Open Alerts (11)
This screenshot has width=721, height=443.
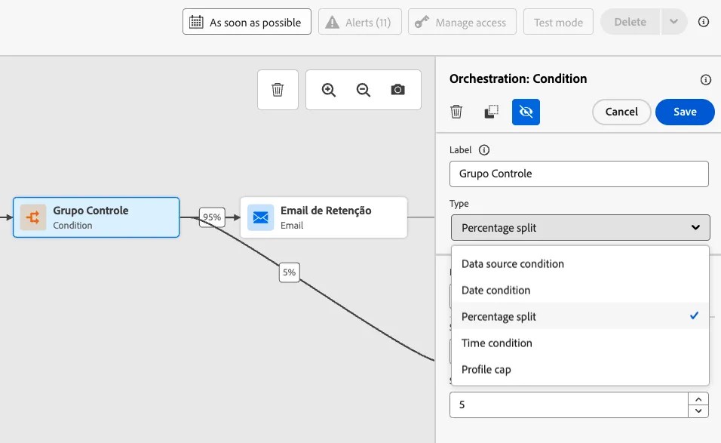tap(360, 22)
